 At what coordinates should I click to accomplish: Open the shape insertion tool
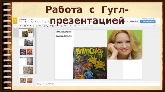53,26
